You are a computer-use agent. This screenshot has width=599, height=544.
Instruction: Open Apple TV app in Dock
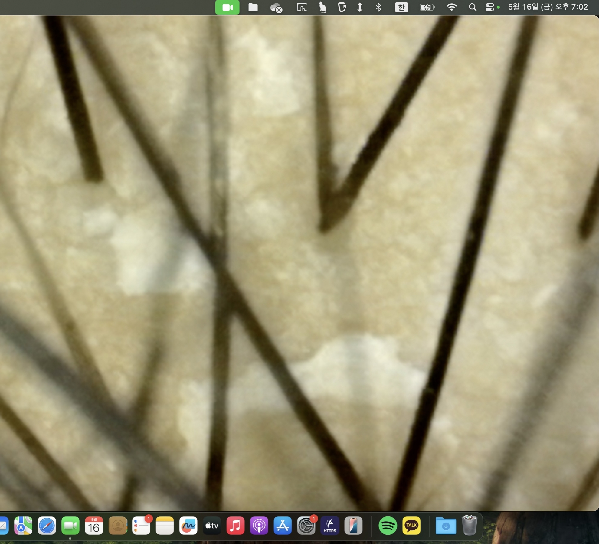[x=212, y=526]
